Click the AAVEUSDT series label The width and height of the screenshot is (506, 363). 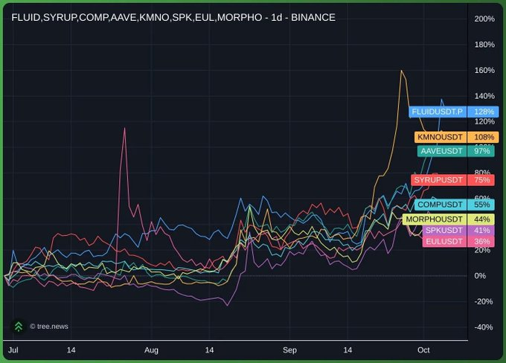coord(441,151)
